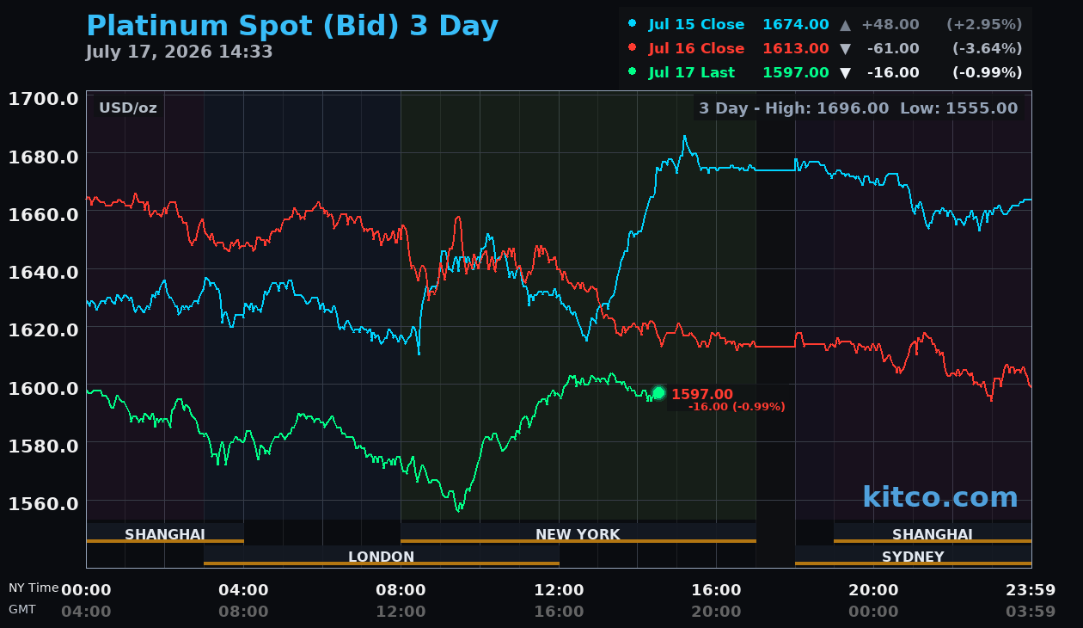Click the 12:00 NY time label
This screenshot has width=1083, height=628.
[x=559, y=589]
